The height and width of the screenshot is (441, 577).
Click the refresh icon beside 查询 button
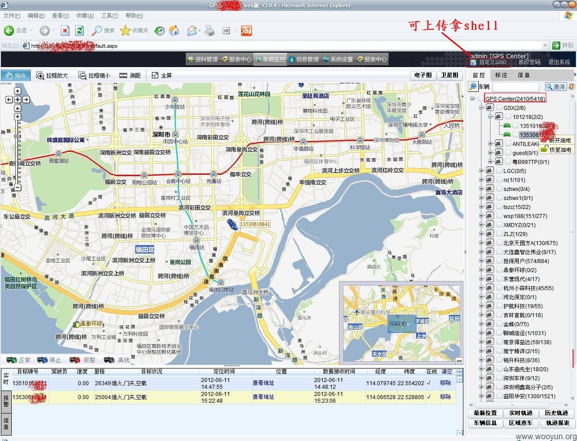[572, 86]
